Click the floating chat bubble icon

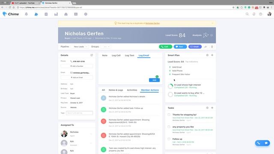(266, 143)
